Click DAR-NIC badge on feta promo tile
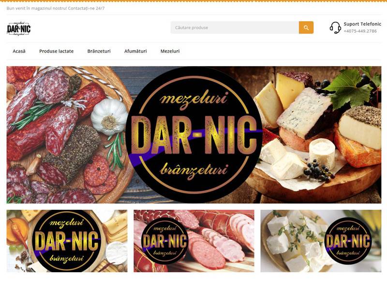The height and width of the screenshot is (290, 387). pyautogui.click(x=348, y=241)
